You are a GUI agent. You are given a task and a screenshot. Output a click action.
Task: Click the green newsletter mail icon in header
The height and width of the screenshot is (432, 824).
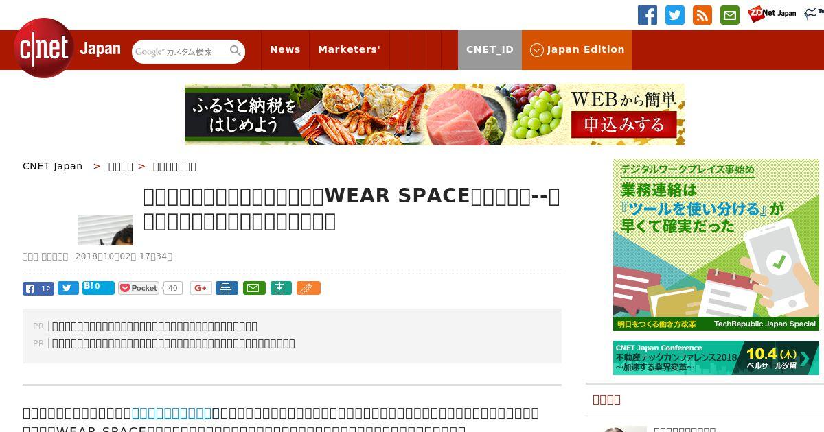[x=730, y=15]
